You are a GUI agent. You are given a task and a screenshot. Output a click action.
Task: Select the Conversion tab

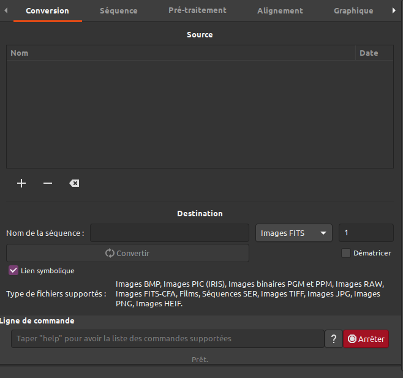pos(47,11)
